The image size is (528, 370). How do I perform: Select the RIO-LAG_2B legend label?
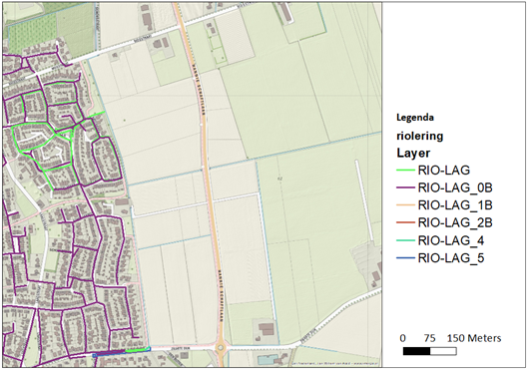[x=455, y=222]
